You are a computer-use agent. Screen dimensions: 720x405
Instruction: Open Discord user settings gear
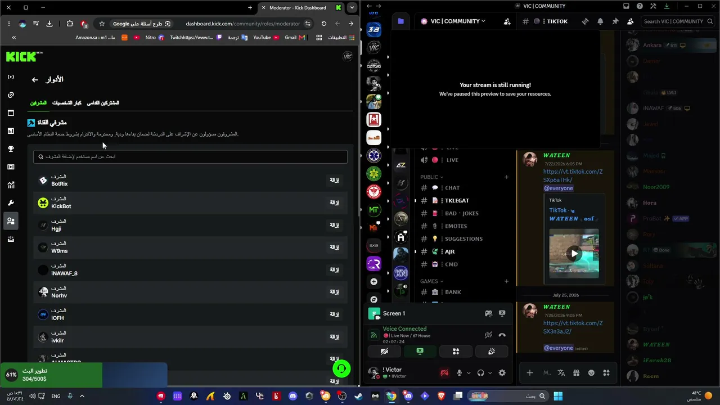coord(502,373)
